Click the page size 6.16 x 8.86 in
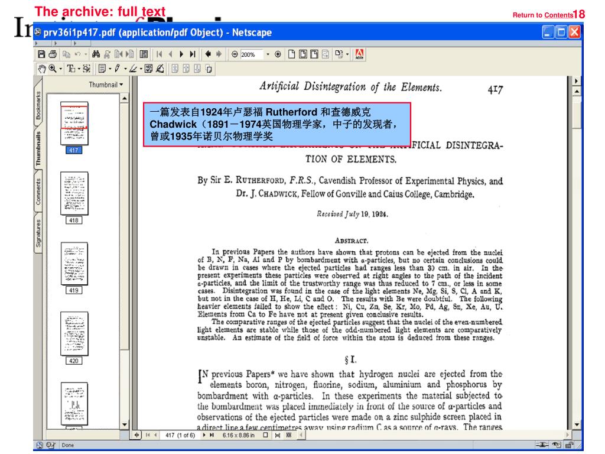This screenshot has height=454, width=605. [238, 435]
